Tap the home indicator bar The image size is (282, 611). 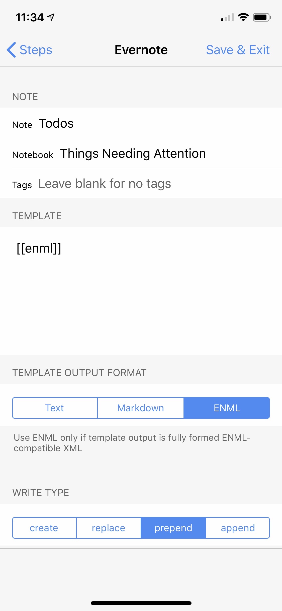pyautogui.click(x=141, y=603)
